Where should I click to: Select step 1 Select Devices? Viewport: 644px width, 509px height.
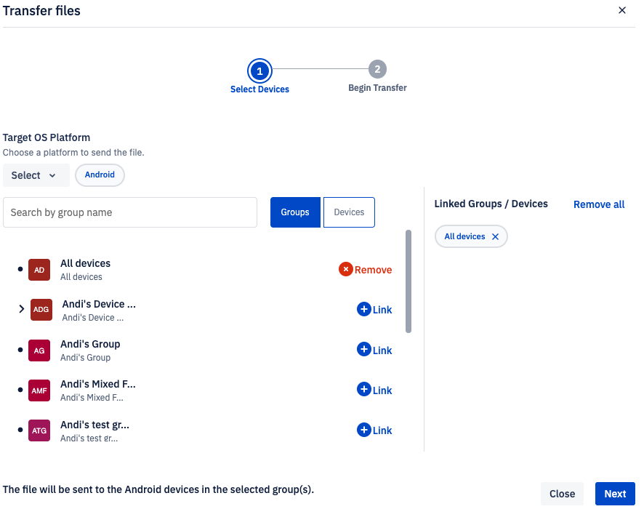point(259,71)
